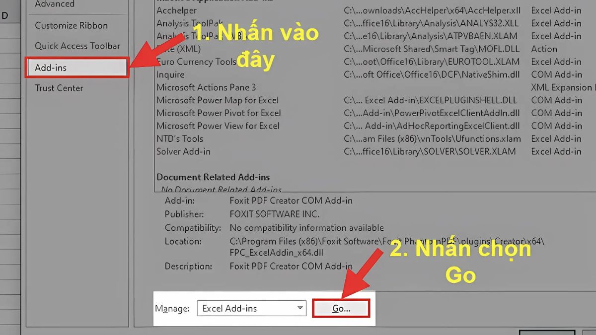Select the Acchelper add-in row
596x335 pixels.
pyautogui.click(x=177, y=10)
